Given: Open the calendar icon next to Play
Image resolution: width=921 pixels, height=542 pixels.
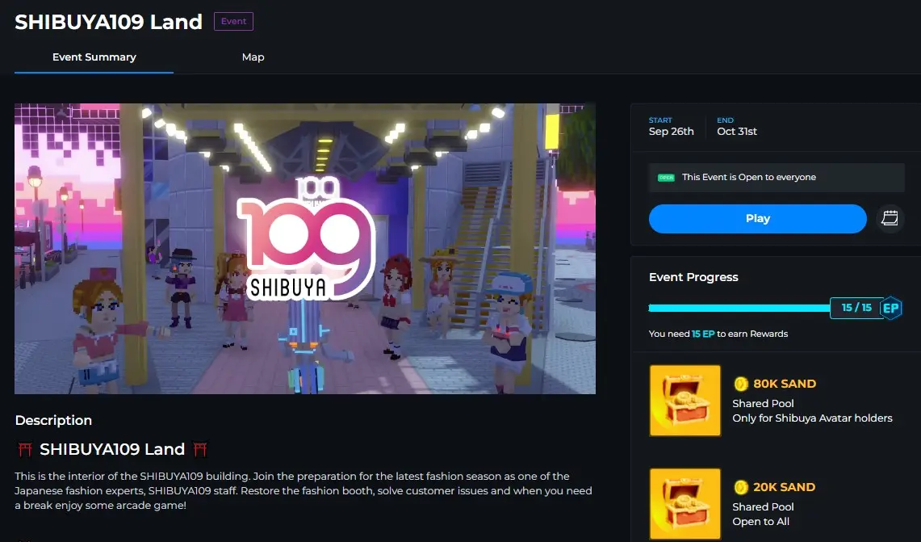Looking at the screenshot, I should click(890, 219).
